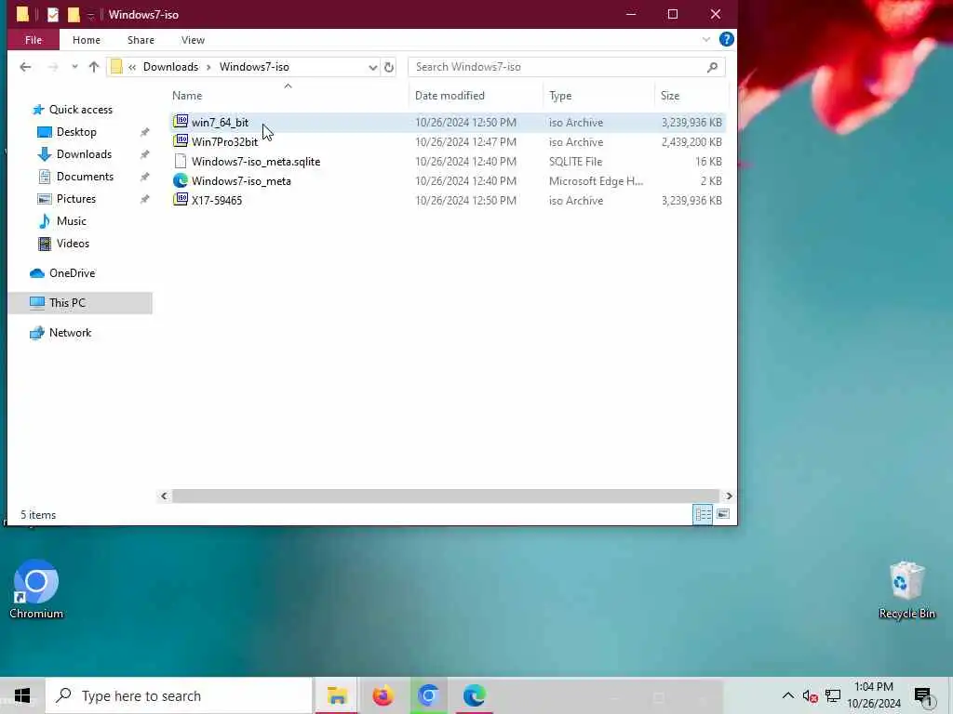The width and height of the screenshot is (953, 714).
Task: Sort files by Name column
Action: click(x=186, y=96)
